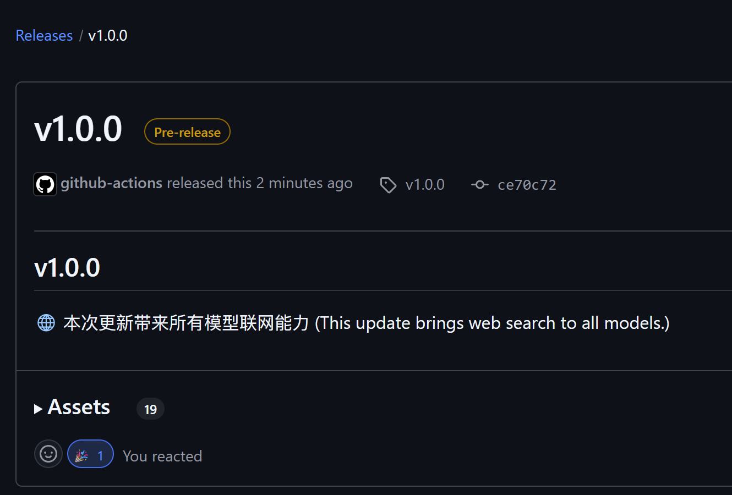Toggle the Assets section label
Viewport: 732px width, 495px height.
pyautogui.click(x=79, y=408)
